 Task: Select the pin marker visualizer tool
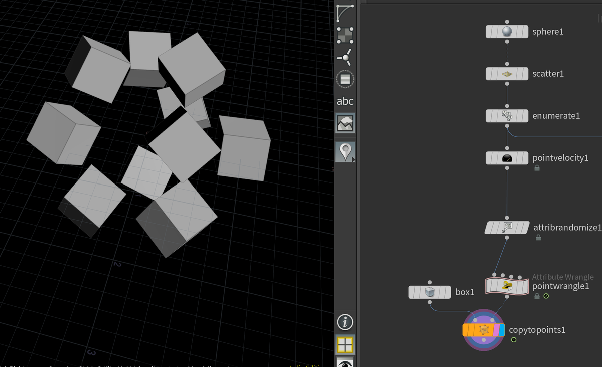345,151
